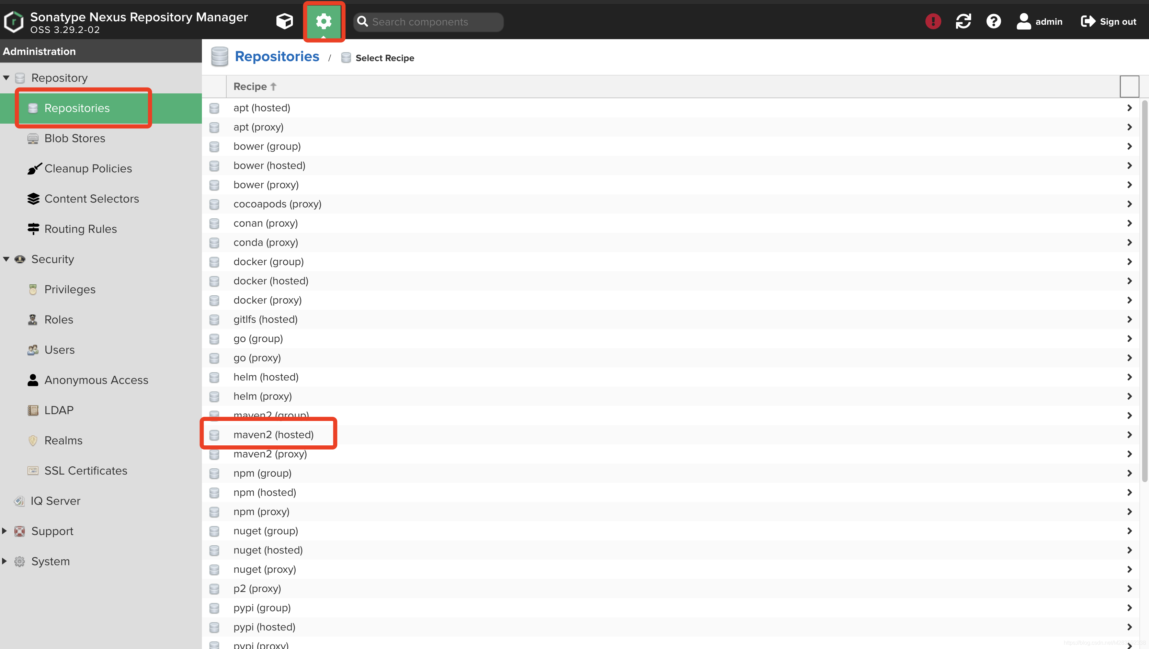
Task: Click database icon of nuget (proxy) row
Action: [x=214, y=570]
